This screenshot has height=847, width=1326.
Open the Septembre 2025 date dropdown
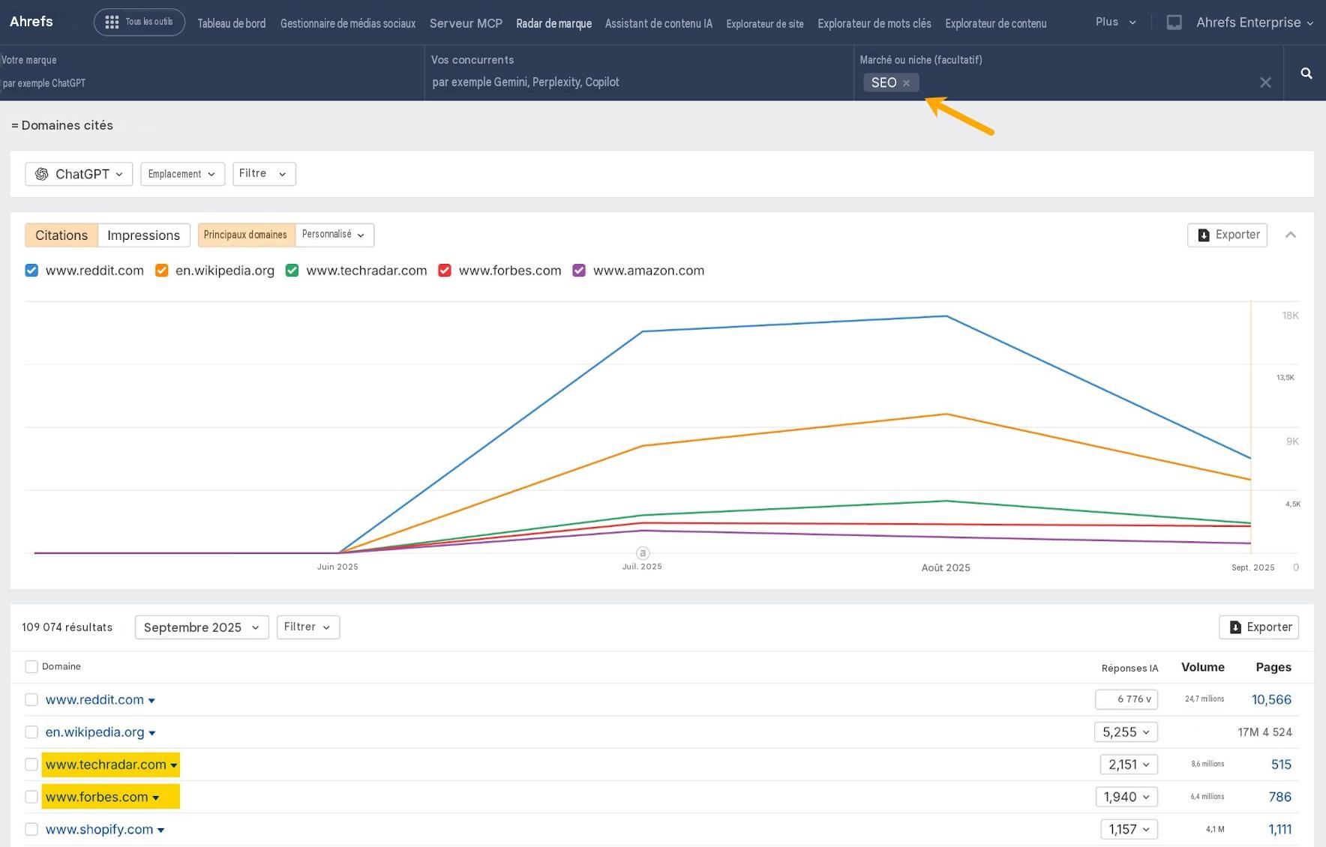click(202, 627)
